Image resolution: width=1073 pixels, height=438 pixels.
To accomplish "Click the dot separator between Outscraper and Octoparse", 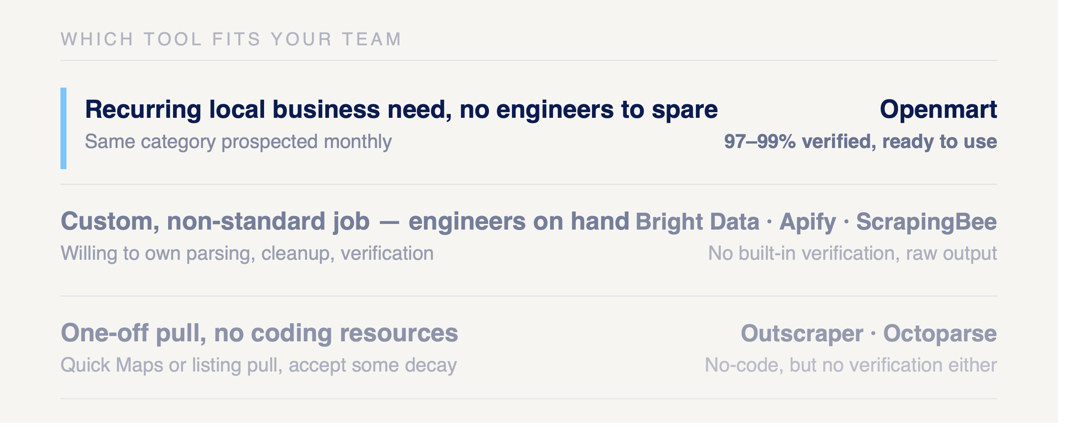I will (874, 333).
